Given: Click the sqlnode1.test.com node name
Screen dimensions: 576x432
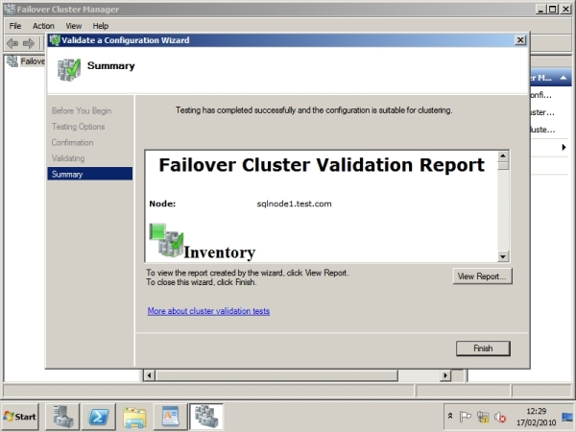Looking at the screenshot, I should 294,204.
